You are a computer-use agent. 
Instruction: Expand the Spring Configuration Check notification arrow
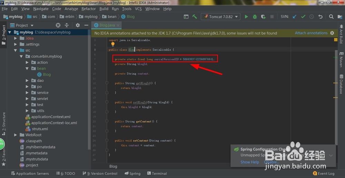click(x=331, y=155)
